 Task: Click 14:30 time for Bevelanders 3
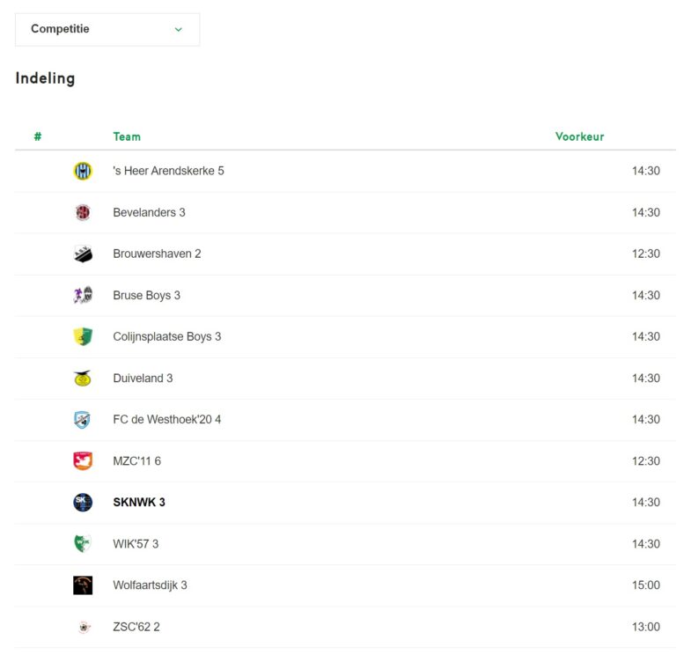coord(646,212)
